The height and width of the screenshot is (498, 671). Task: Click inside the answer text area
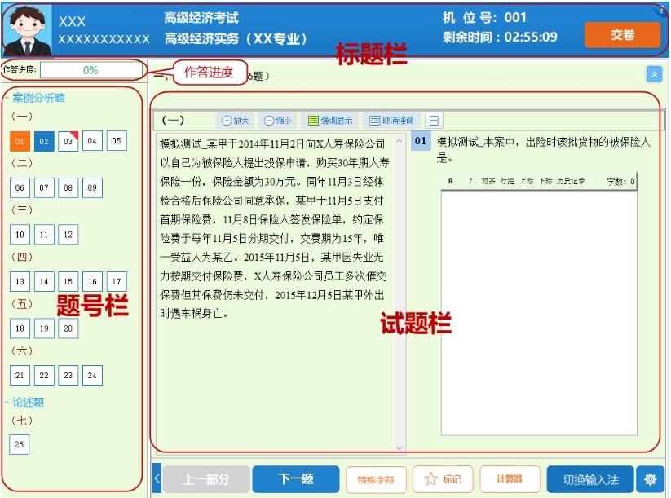click(539, 313)
